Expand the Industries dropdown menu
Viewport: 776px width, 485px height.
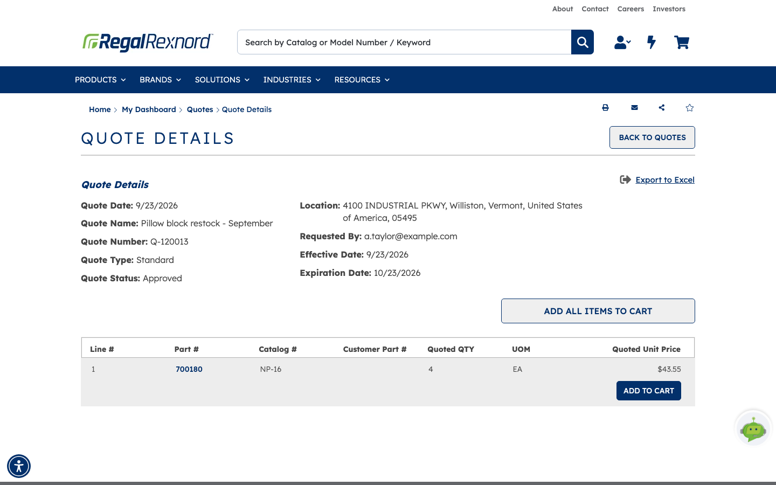pyautogui.click(x=292, y=80)
